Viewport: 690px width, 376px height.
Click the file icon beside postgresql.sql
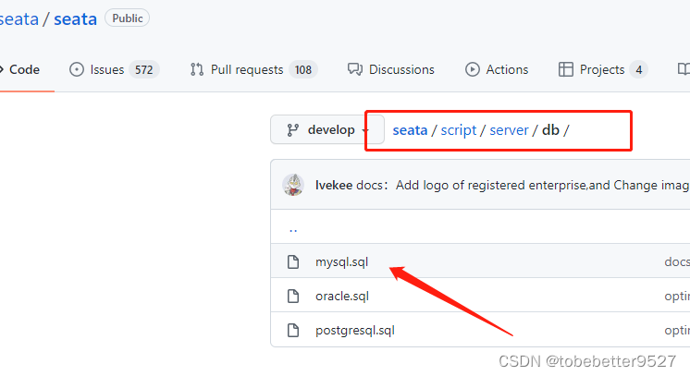pos(293,330)
